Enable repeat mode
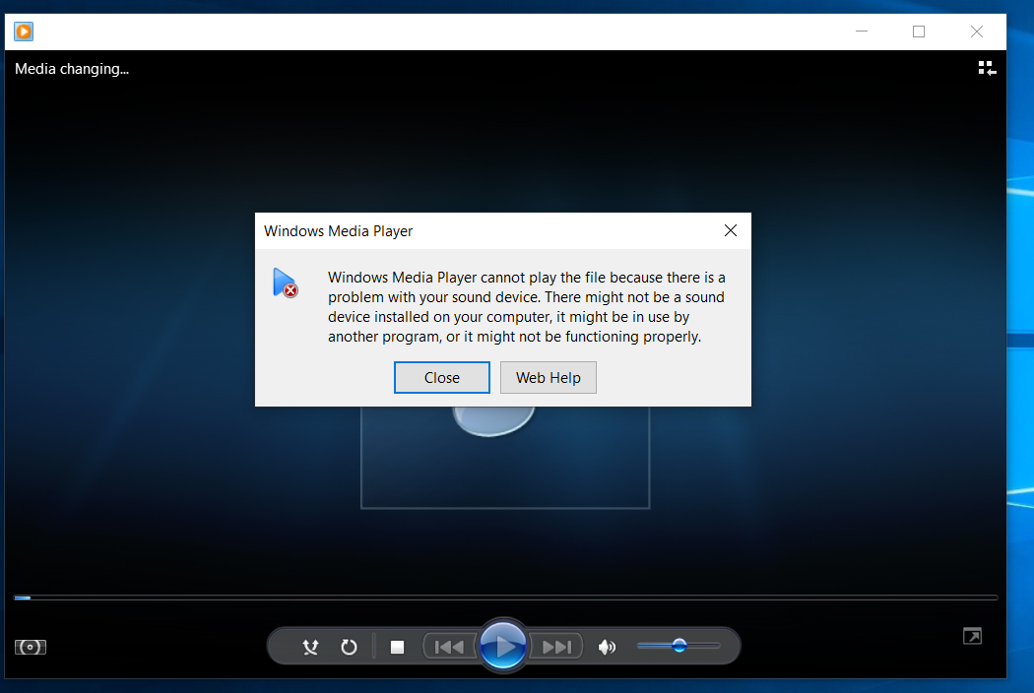 pos(349,647)
